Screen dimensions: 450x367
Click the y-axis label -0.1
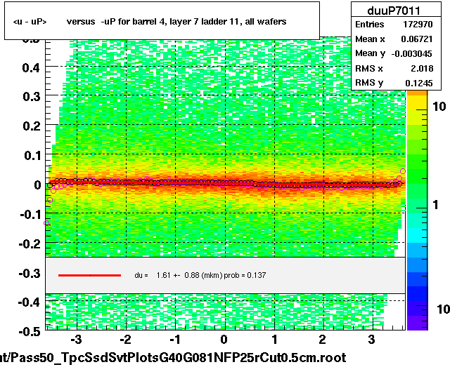click(30, 214)
